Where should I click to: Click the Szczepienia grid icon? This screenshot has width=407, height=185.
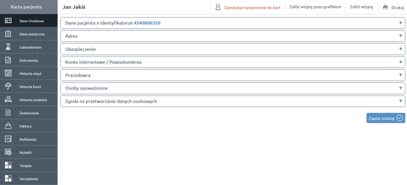(x=8, y=178)
